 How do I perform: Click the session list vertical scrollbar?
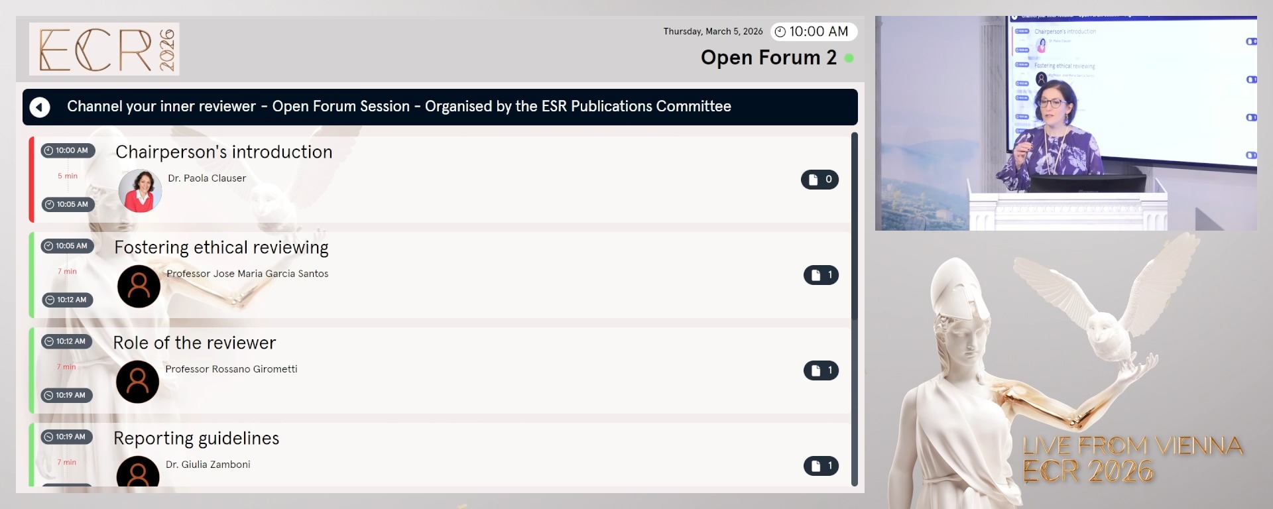[855, 309]
